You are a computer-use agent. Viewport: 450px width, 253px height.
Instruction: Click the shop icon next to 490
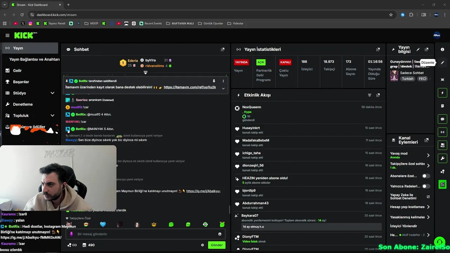84,245
